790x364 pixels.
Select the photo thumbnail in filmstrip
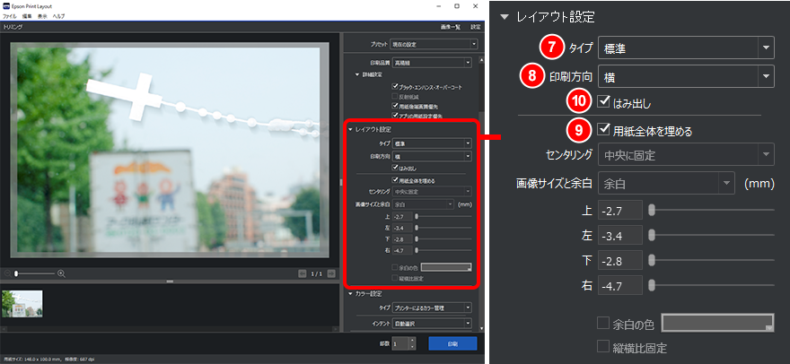tap(22, 302)
